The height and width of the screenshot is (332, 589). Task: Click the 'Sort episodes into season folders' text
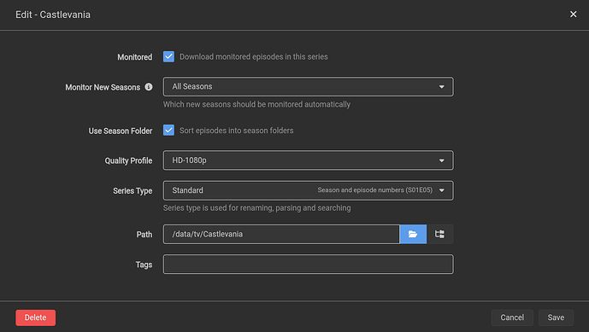(236, 131)
